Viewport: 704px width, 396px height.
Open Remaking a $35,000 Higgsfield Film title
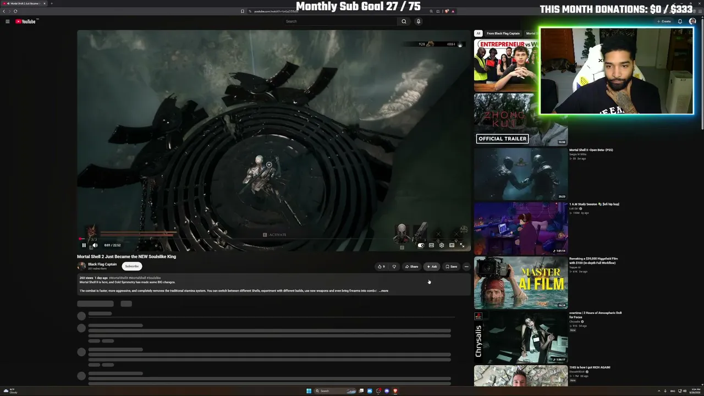593,261
